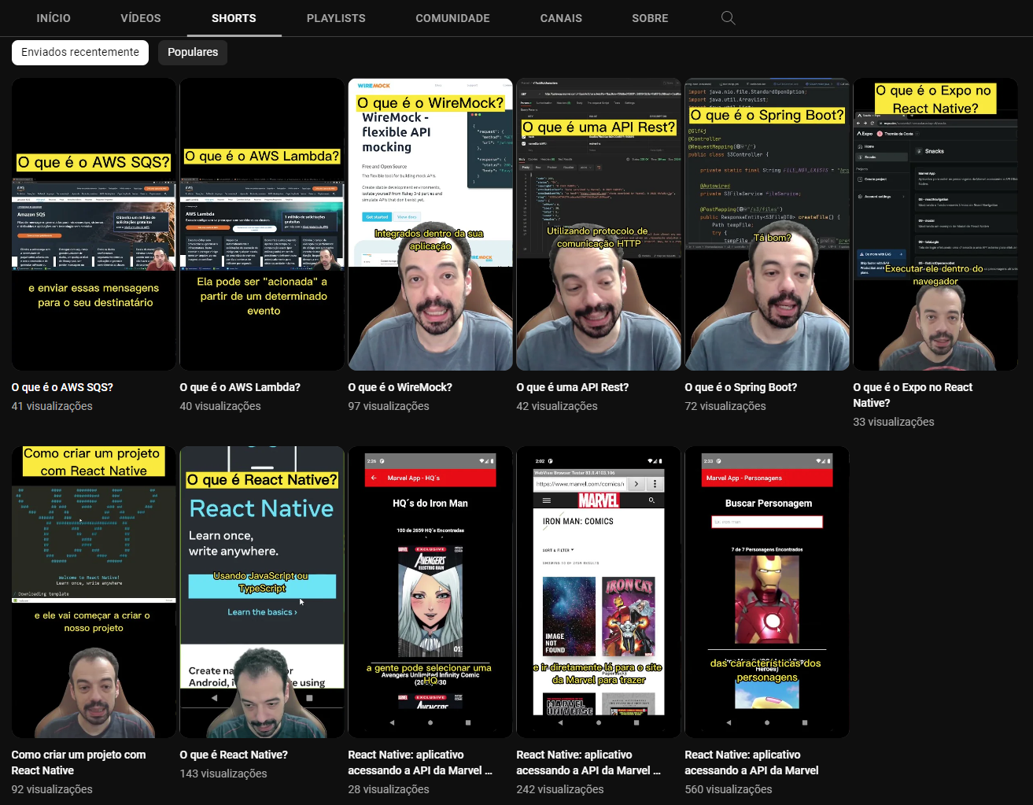Go to the PLAYLISTS tab
The height and width of the screenshot is (805, 1033).
(x=336, y=18)
